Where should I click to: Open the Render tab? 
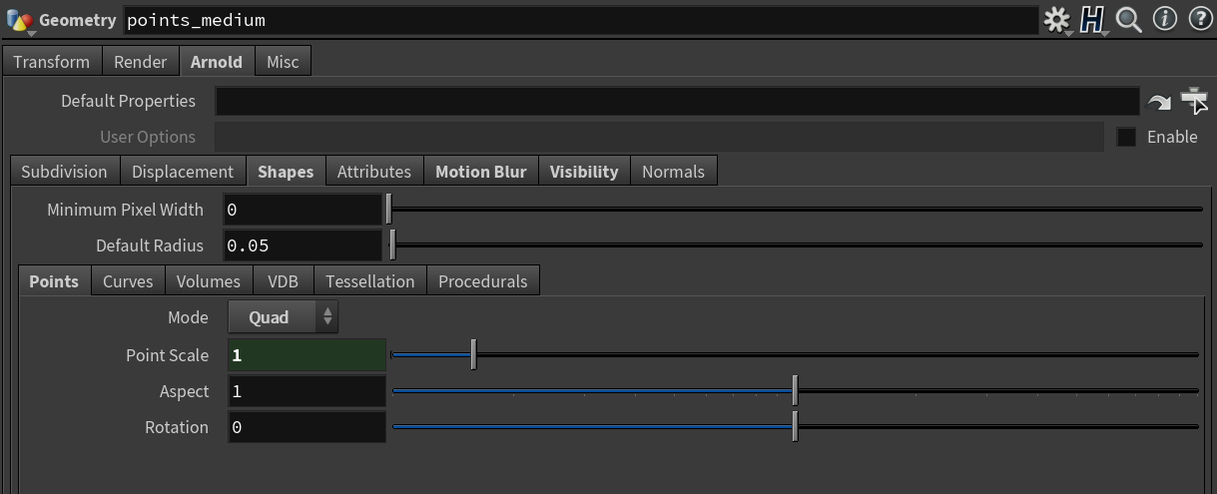click(141, 62)
